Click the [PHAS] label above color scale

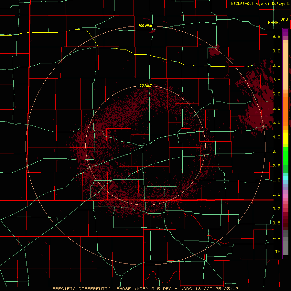click(273, 22)
